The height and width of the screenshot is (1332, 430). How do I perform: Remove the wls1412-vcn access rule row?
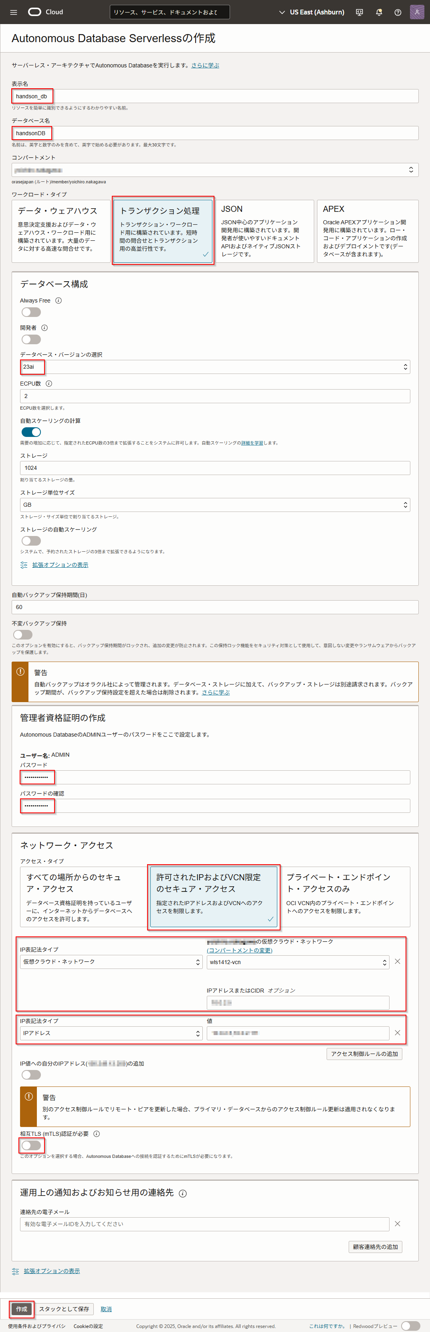pos(398,961)
